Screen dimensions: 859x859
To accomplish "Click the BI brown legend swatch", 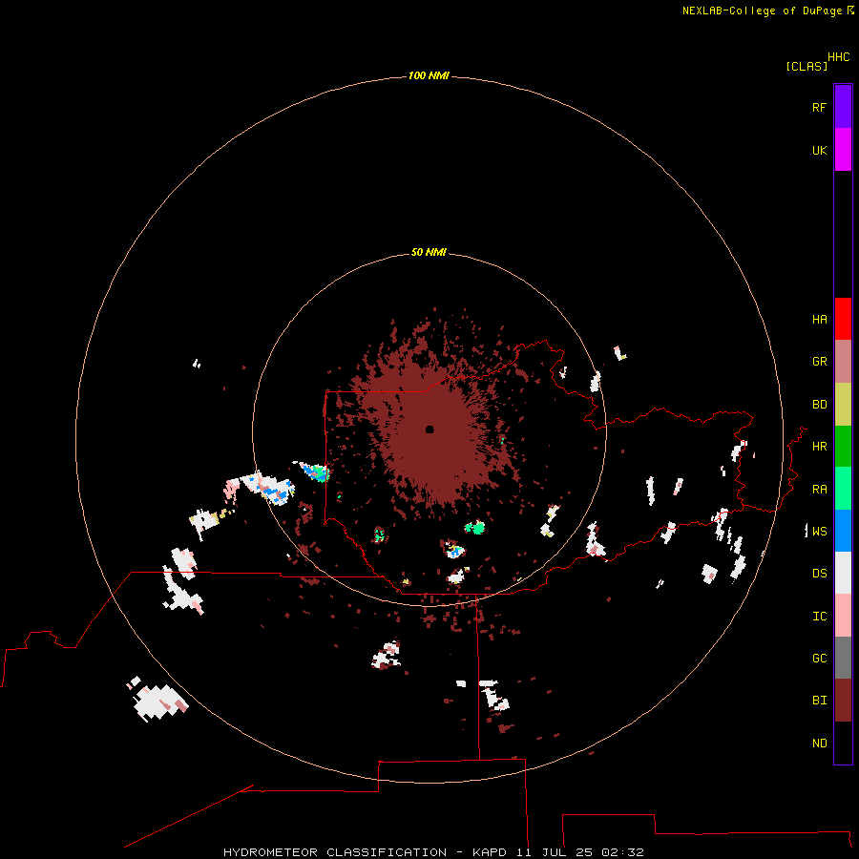I will coord(843,701).
